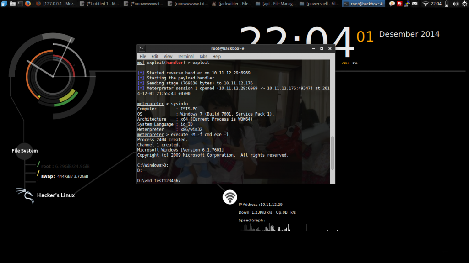Minimize the root@backbox terminal window

[313, 48]
